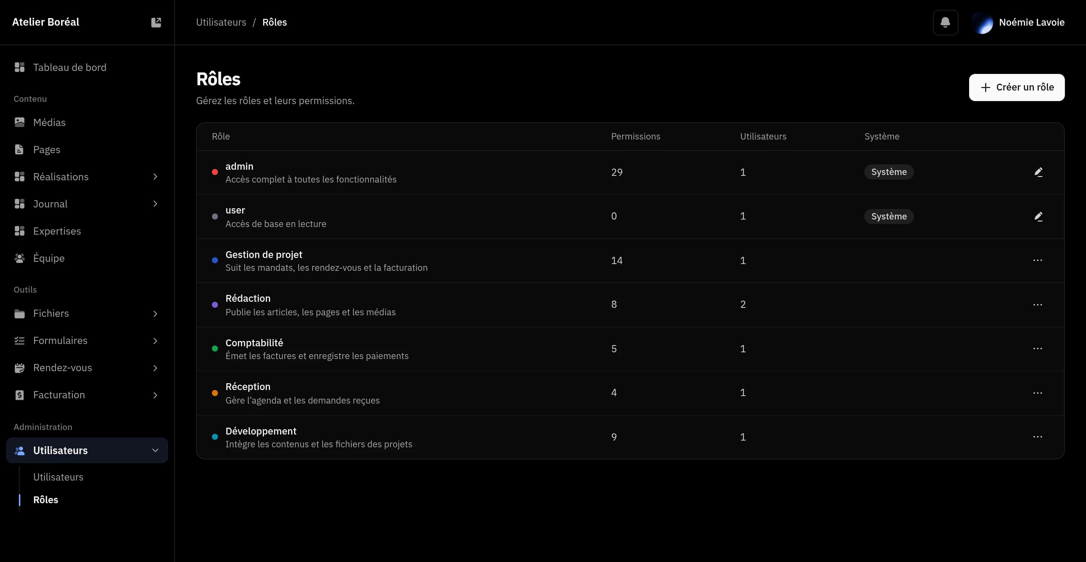The image size is (1086, 562).
Task: Click the Rendez-vous calendar icon
Action: pyautogui.click(x=19, y=368)
